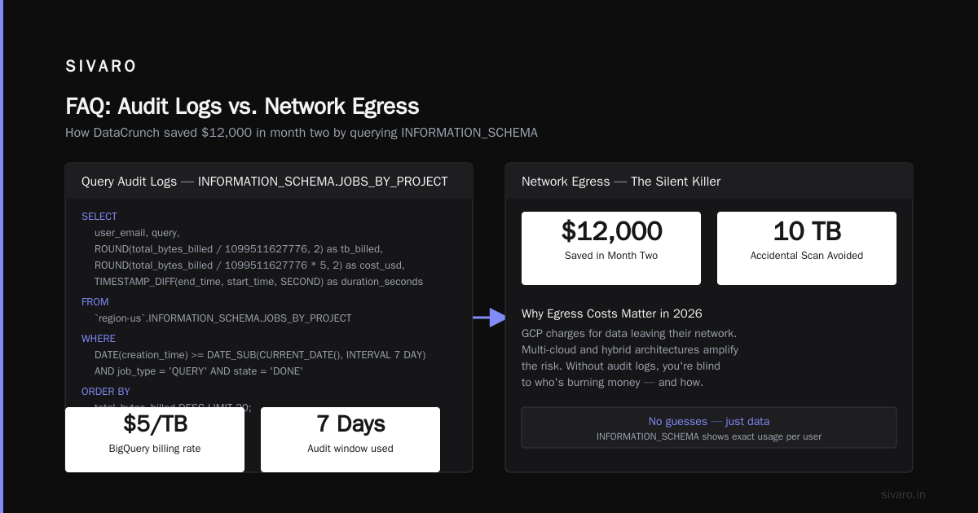Click the SIVARO logo text
The height and width of the screenshot is (513, 978).
click(x=101, y=66)
